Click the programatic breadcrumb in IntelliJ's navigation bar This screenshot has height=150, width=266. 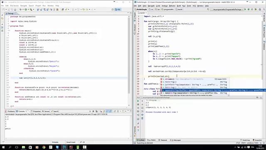167,9
